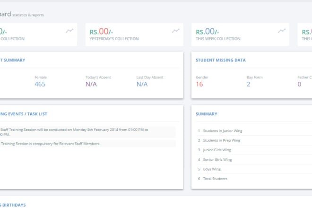The width and height of the screenshot is (312, 208).
Task: Open the Training Session is compulsory entry
Action: point(87,144)
